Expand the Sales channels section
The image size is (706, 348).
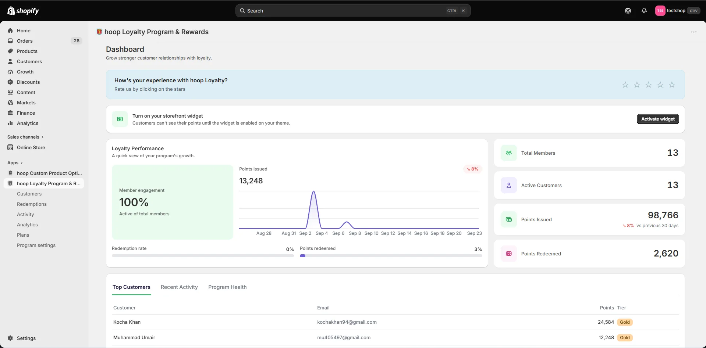coord(26,137)
